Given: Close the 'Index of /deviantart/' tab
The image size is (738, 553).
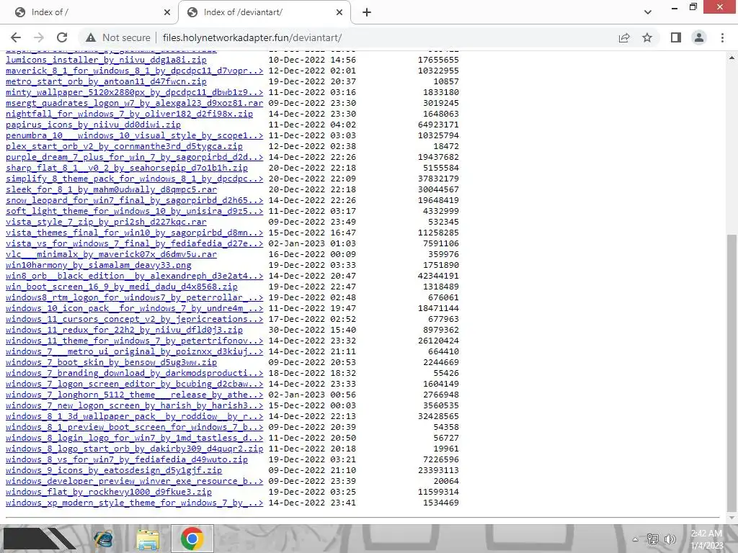Looking at the screenshot, I should [x=339, y=13].
